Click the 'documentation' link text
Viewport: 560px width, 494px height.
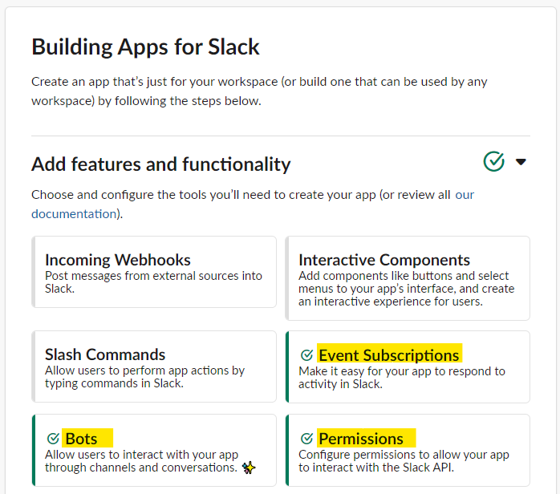74,214
